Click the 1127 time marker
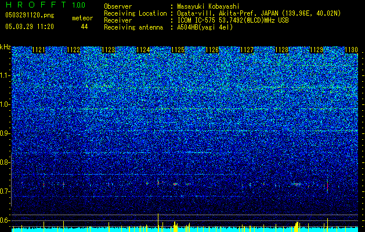This screenshot has height=232, width=365. tap(247, 50)
